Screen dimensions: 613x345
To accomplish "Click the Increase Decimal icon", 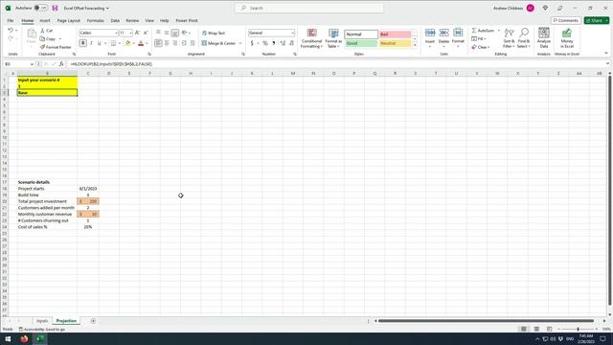I will (x=283, y=43).
